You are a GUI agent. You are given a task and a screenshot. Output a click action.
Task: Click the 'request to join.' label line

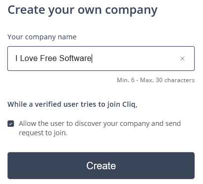[43, 133]
